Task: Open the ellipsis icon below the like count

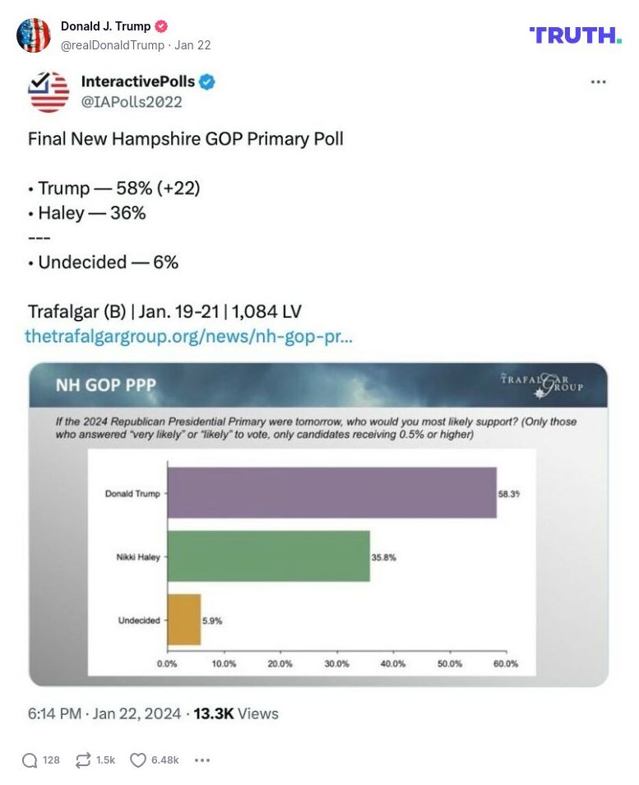Action: click(202, 761)
